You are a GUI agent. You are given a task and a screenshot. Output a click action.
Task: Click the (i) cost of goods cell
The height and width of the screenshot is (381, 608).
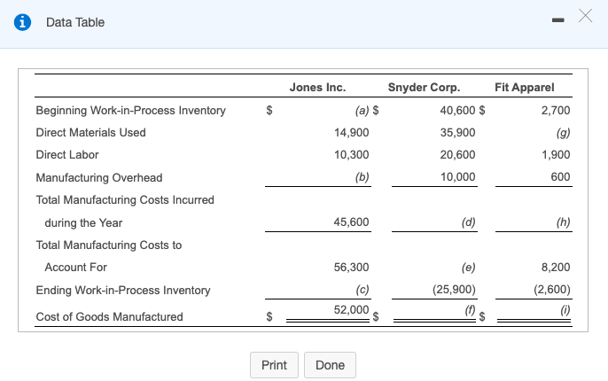click(x=565, y=310)
